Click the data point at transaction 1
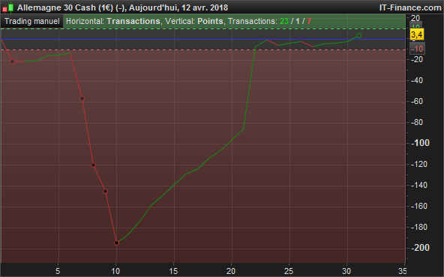Viewport: 444px width, 277px height. click(x=12, y=61)
